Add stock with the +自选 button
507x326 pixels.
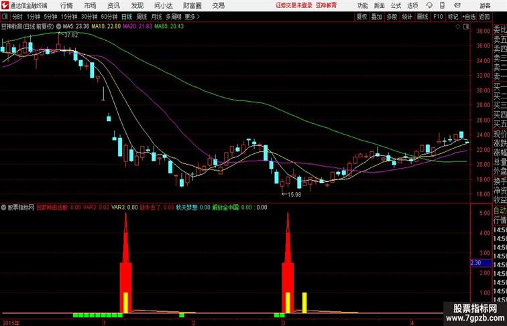pyautogui.click(x=469, y=17)
